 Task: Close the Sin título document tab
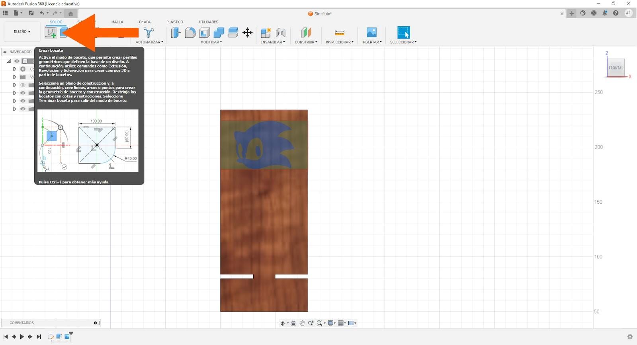pos(562,14)
